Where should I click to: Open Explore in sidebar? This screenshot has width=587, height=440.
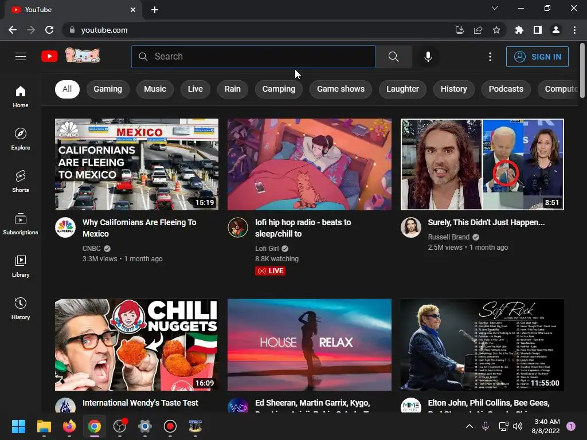coord(21,139)
